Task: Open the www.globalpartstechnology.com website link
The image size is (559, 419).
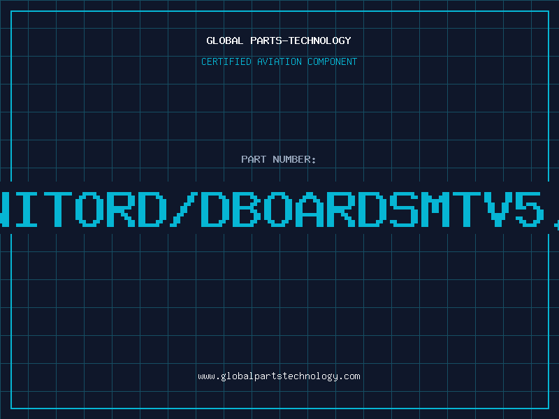Action: point(279,376)
